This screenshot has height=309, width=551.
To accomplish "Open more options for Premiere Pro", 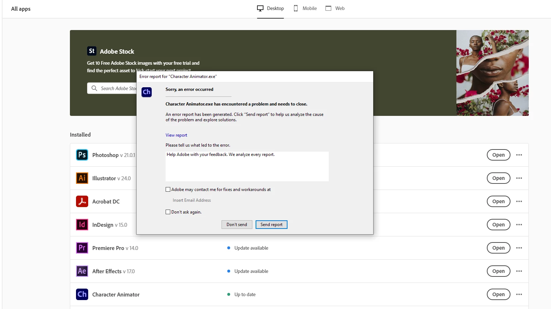I will tap(519, 248).
